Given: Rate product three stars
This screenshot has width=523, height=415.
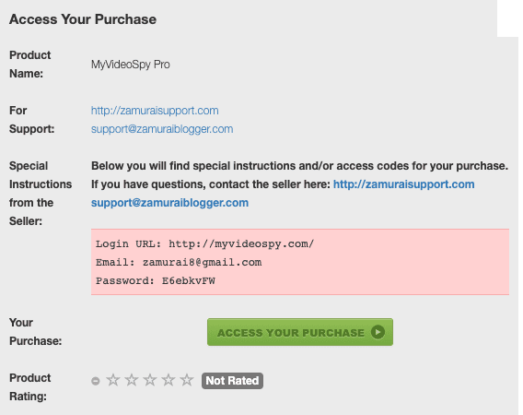Looking at the screenshot, I should pos(150,380).
